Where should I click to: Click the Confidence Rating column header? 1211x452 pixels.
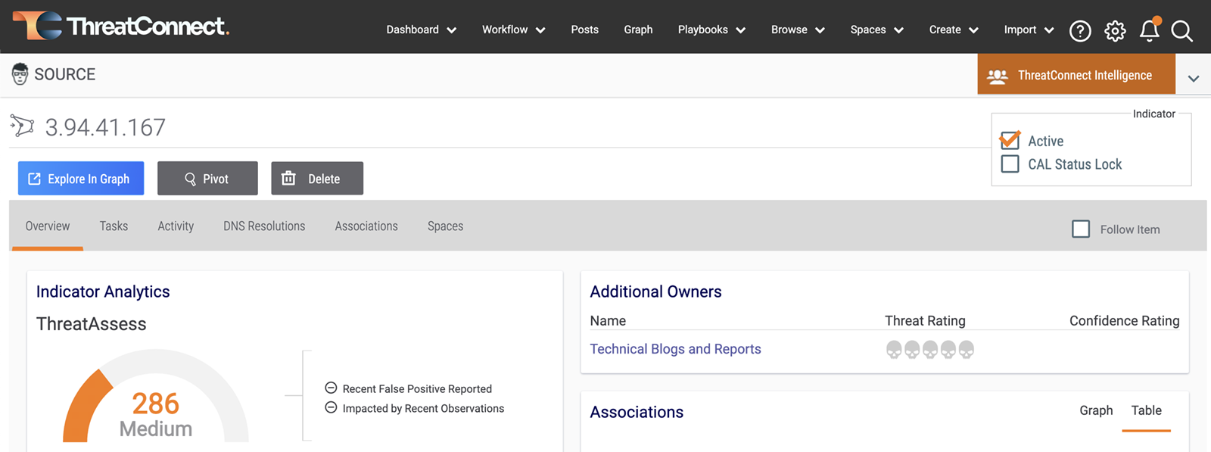pos(1124,321)
